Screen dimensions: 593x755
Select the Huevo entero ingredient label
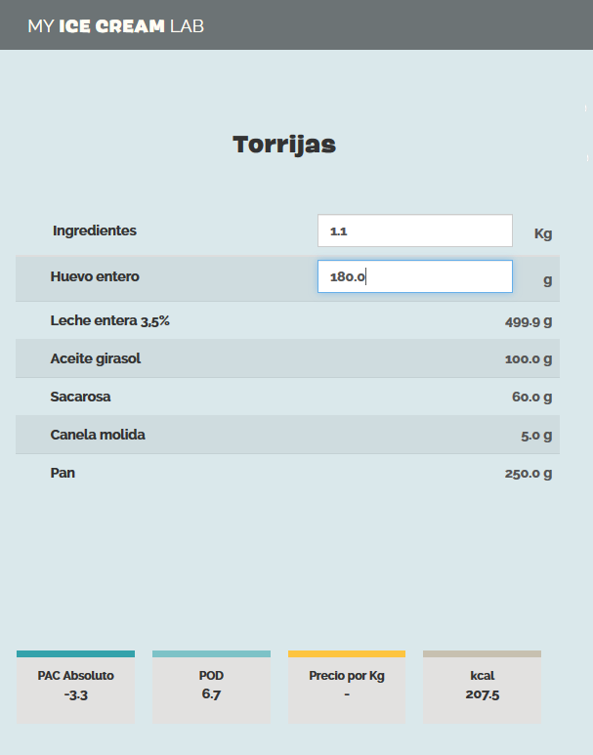(95, 276)
